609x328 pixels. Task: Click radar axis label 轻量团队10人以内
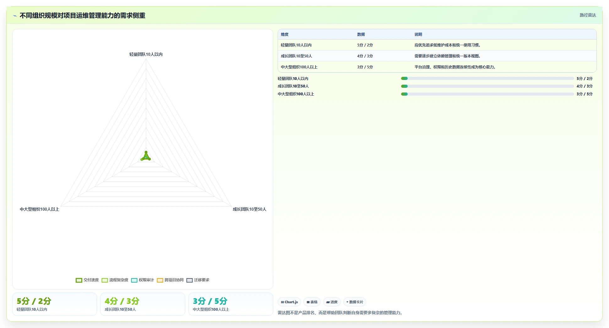pos(146,54)
